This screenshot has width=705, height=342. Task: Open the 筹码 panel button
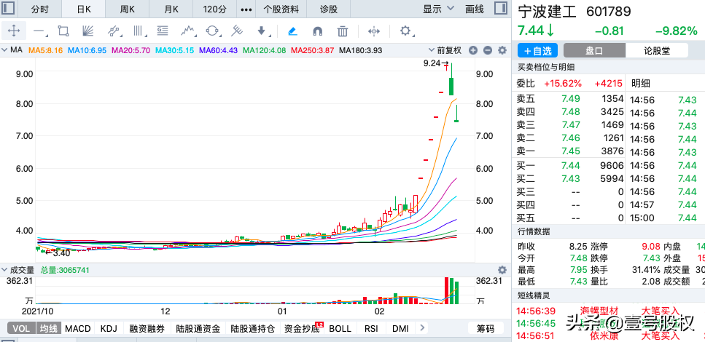[486, 329]
